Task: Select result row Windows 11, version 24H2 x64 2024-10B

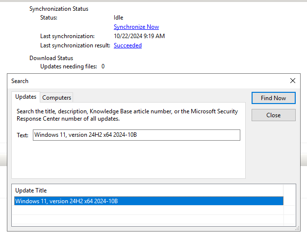Action: tap(149, 201)
